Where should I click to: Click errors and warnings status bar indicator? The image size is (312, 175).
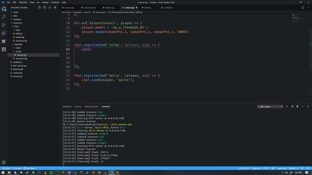point(6,168)
